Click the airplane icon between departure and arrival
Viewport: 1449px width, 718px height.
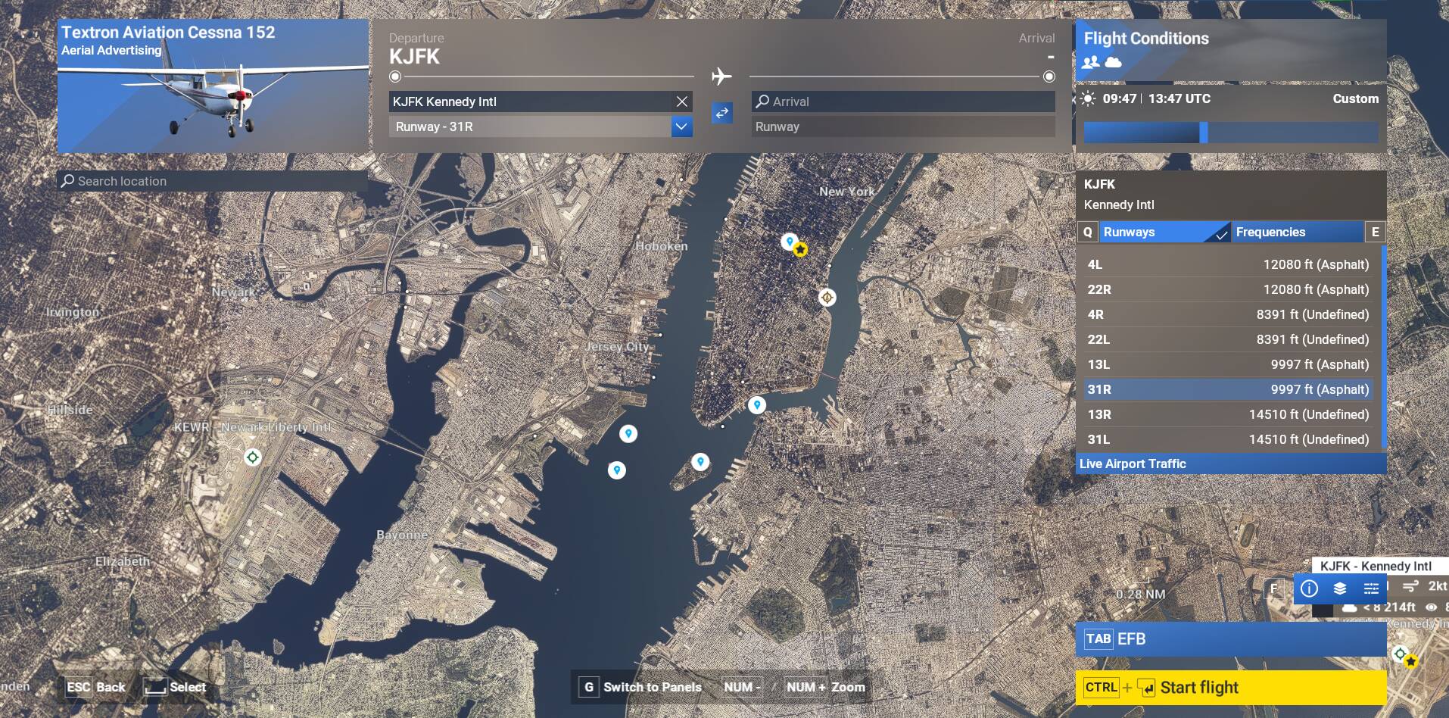pyautogui.click(x=721, y=76)
